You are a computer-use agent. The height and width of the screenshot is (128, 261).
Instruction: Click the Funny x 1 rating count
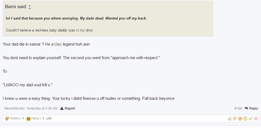(38, 118)
